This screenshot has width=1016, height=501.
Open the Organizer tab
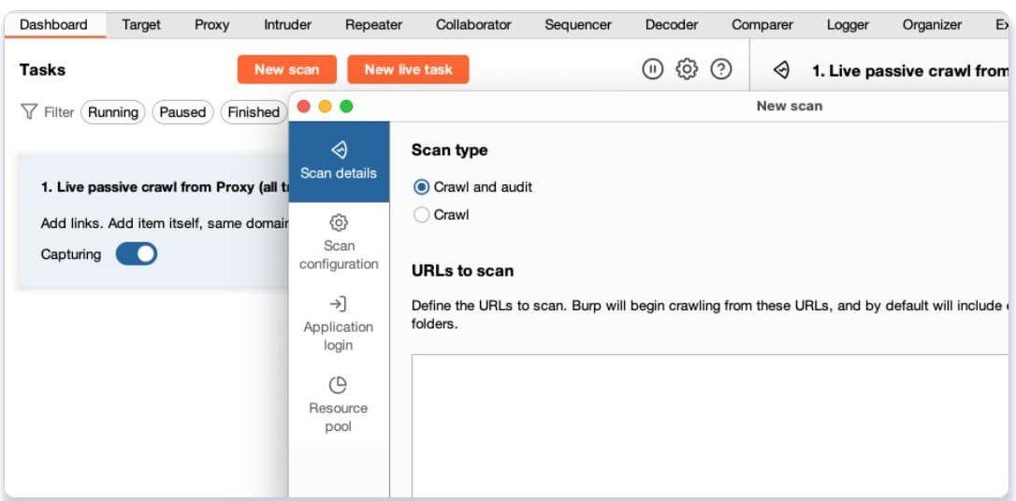(x=932, y=24)
